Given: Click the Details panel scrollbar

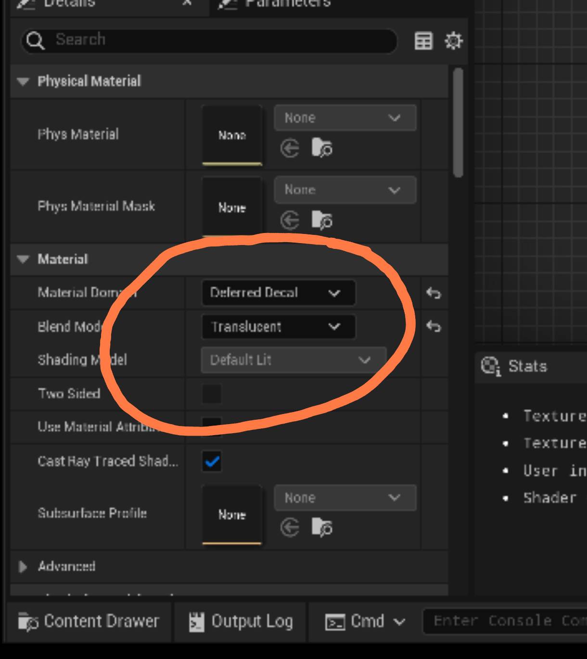Looking at the screenshot, I should pyautogui.click(x=458, y=123).
